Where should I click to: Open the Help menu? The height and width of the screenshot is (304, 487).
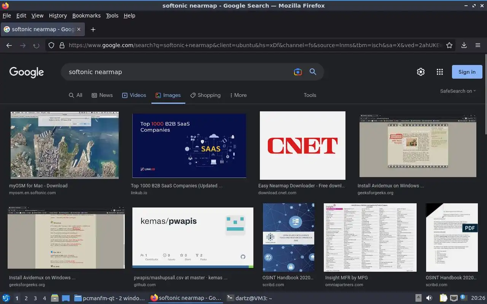(x=129, y=16)
